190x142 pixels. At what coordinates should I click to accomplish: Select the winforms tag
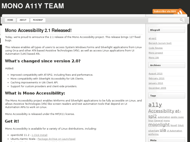(x=153, y=134)
